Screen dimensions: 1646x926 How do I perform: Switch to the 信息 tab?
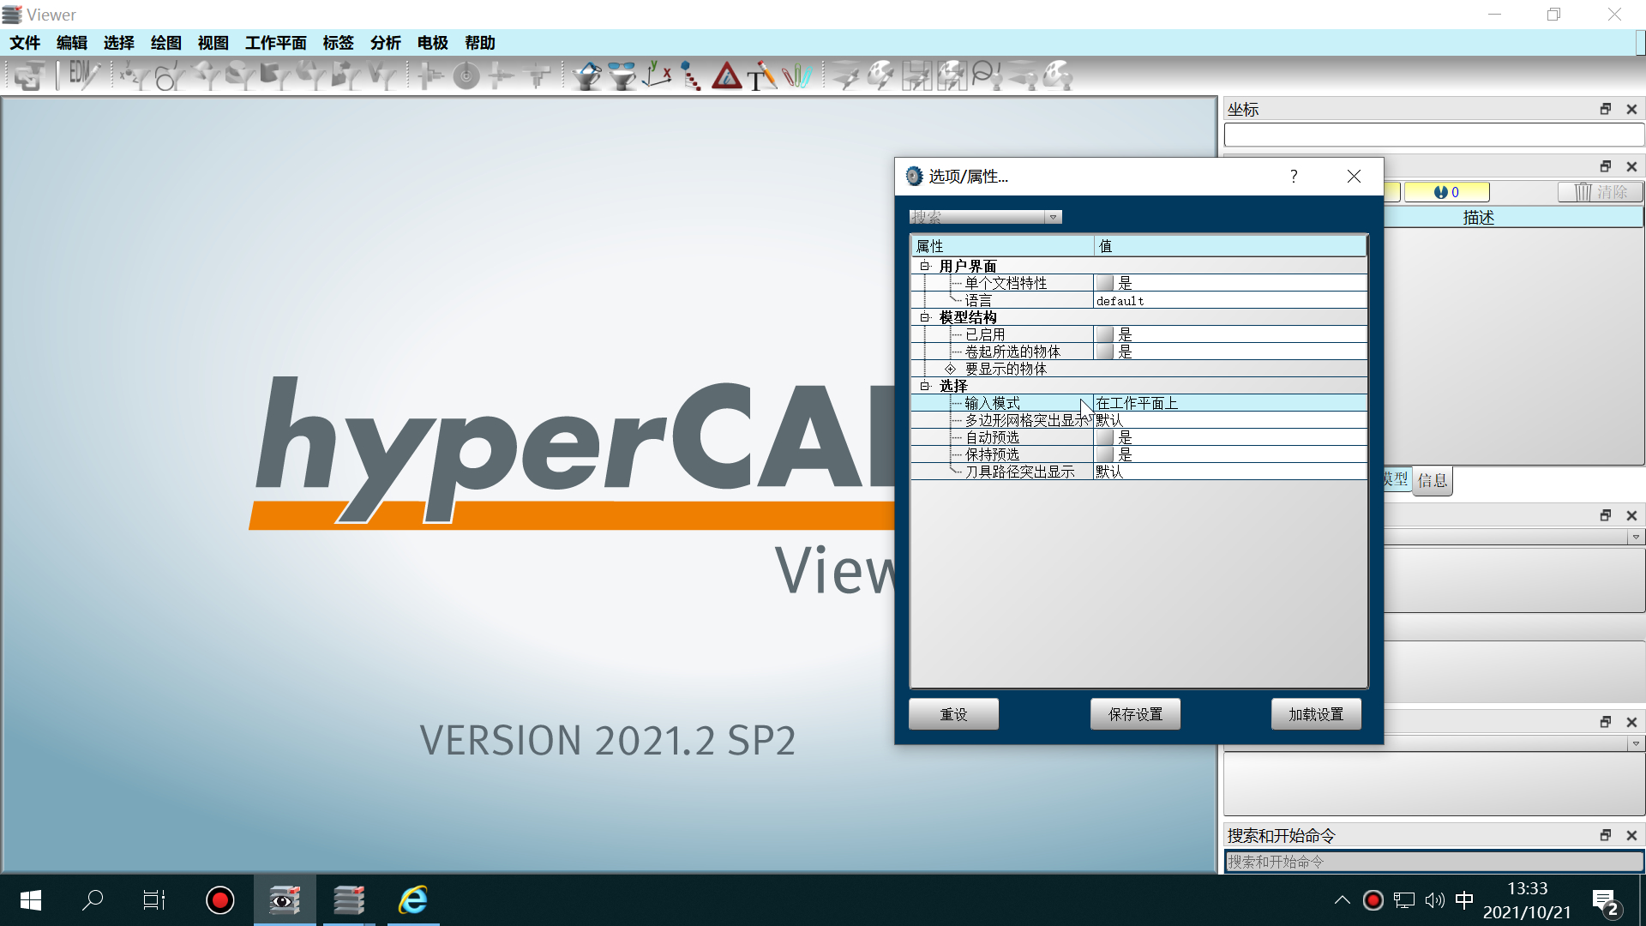1433,480
